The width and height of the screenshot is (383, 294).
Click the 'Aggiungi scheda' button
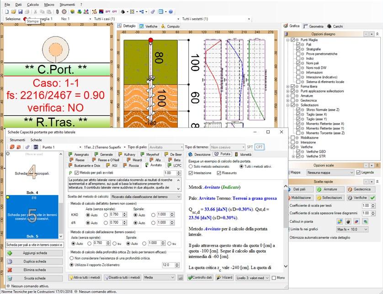pos(34,253)
